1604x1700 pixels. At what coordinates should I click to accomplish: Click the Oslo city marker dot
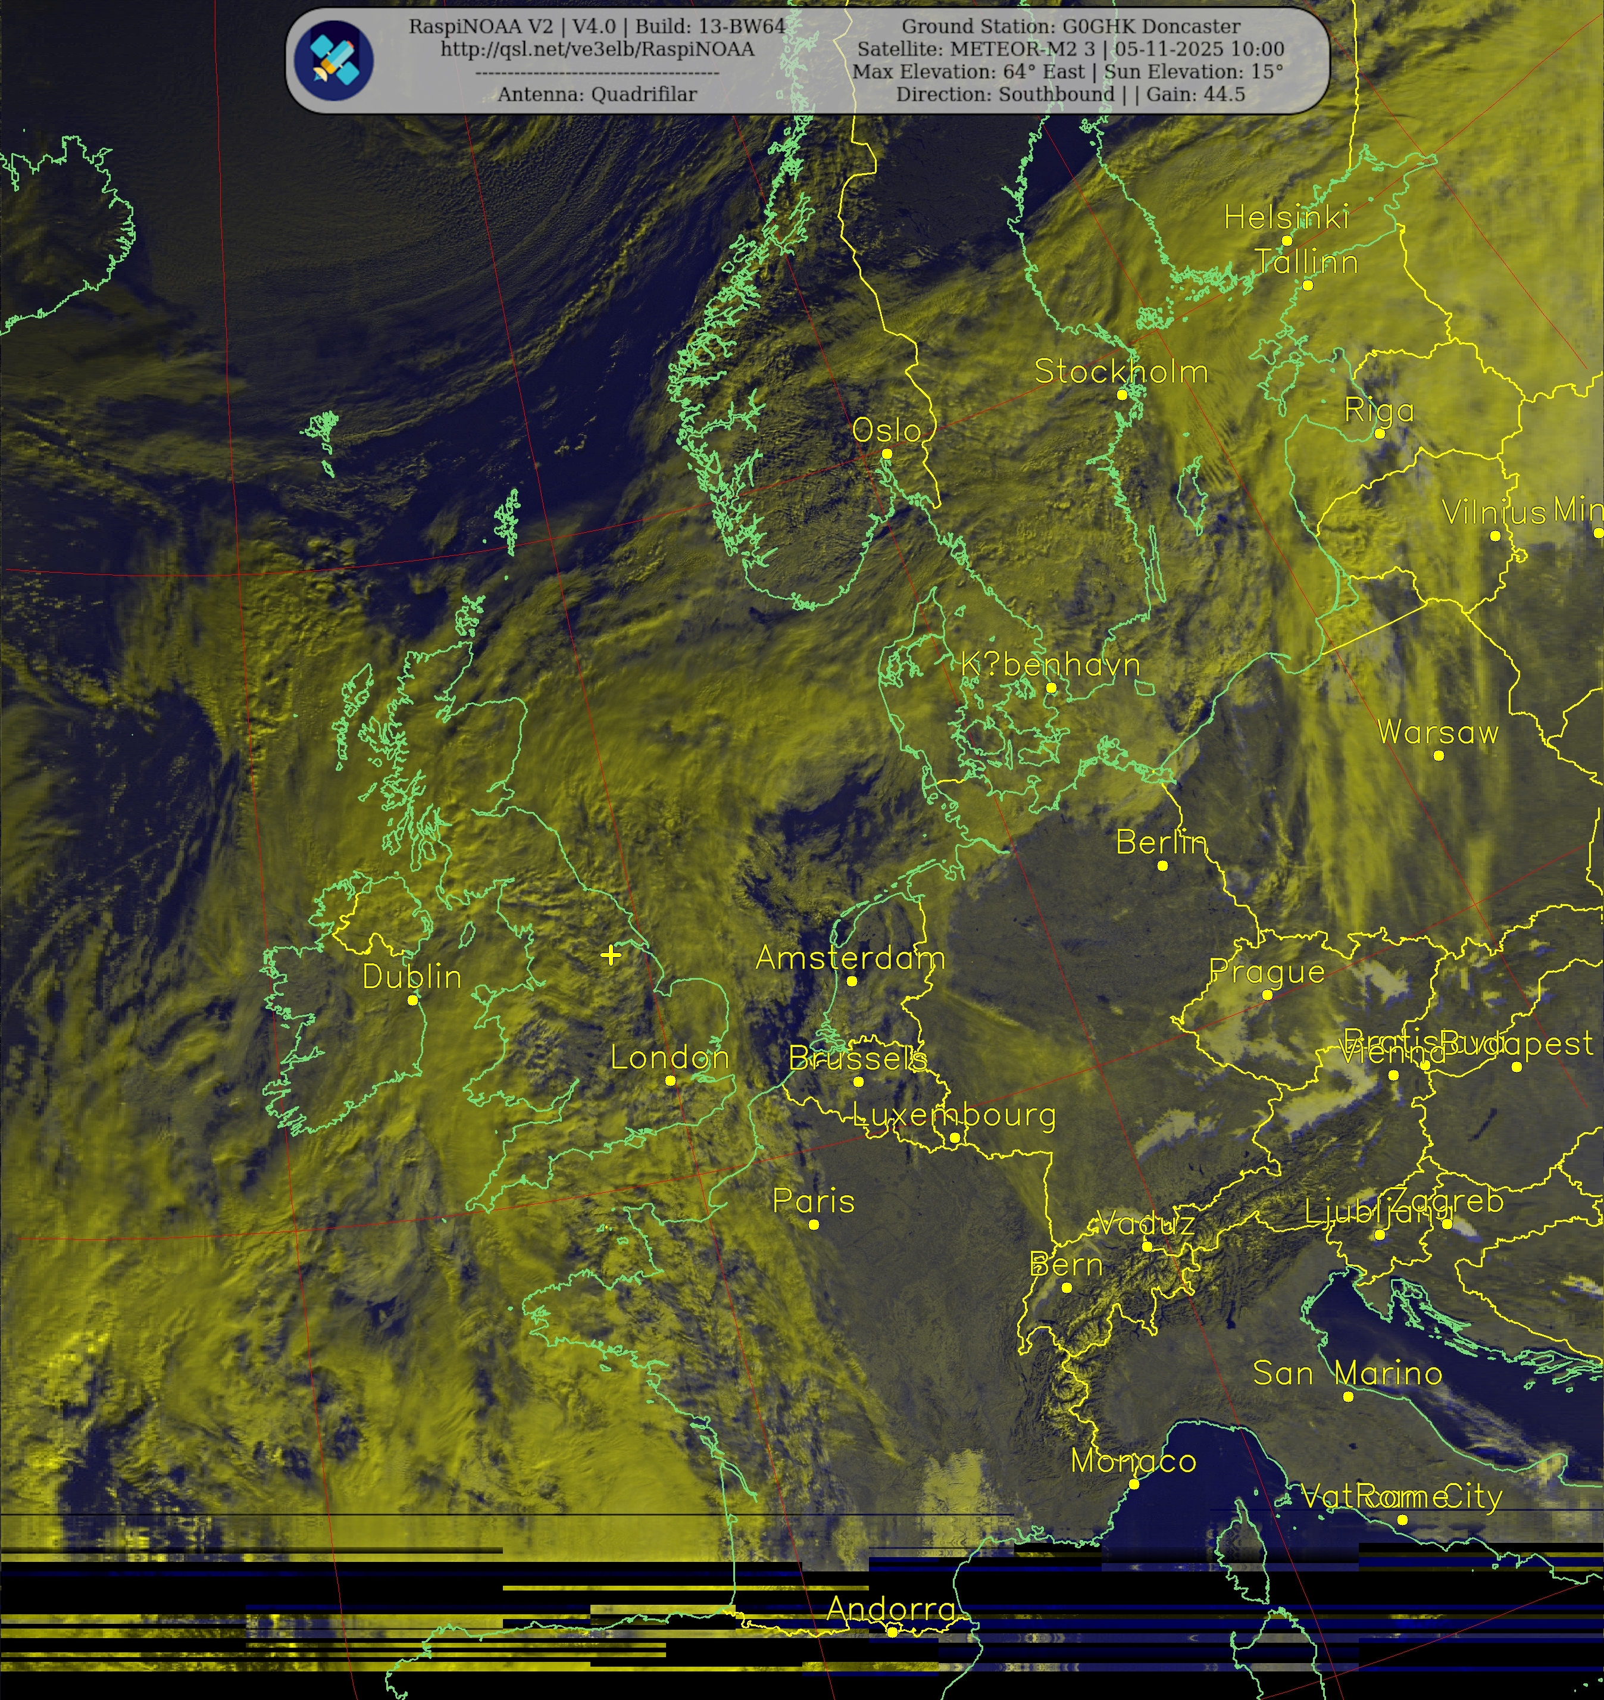pos(887,454)
